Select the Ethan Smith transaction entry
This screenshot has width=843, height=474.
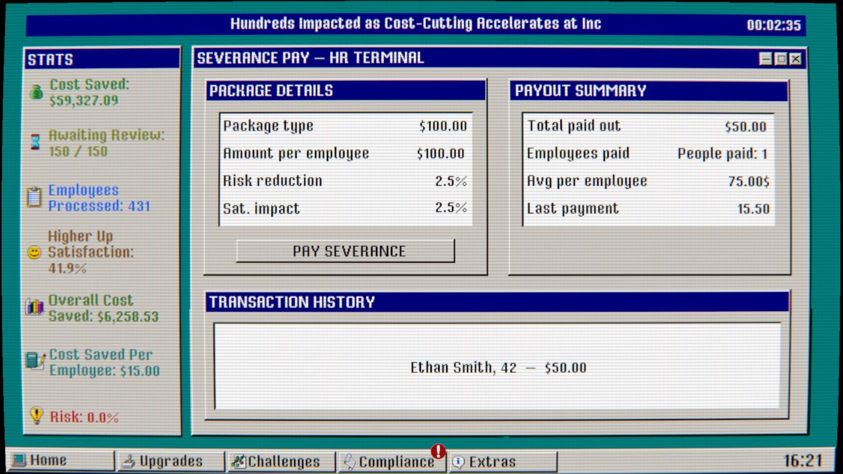pos(498,367)
